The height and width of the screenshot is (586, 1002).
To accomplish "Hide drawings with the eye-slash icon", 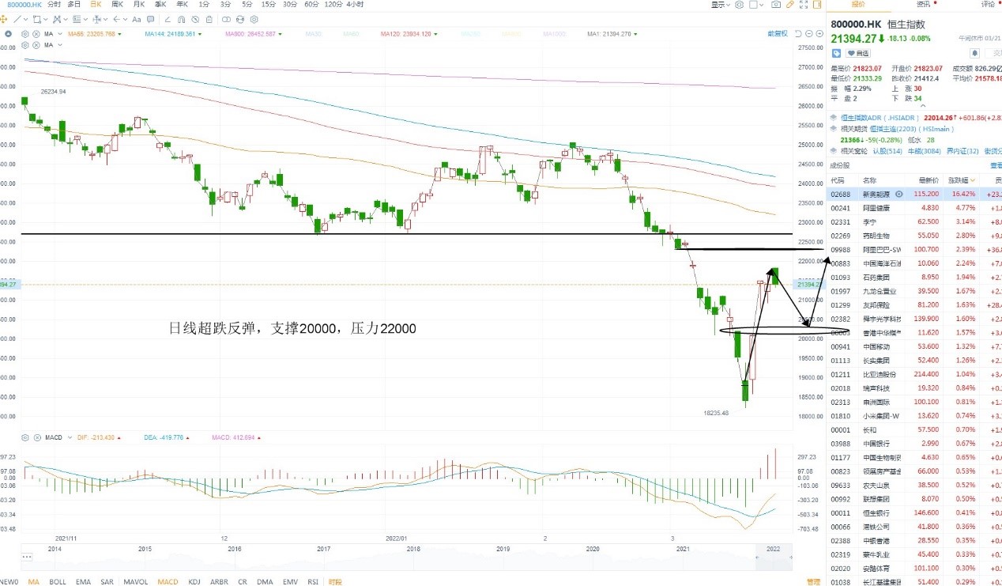I will (x=195, y=19).
